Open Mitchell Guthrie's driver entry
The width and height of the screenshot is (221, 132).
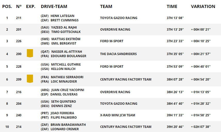pyautogui.click(x=66, y=64)
